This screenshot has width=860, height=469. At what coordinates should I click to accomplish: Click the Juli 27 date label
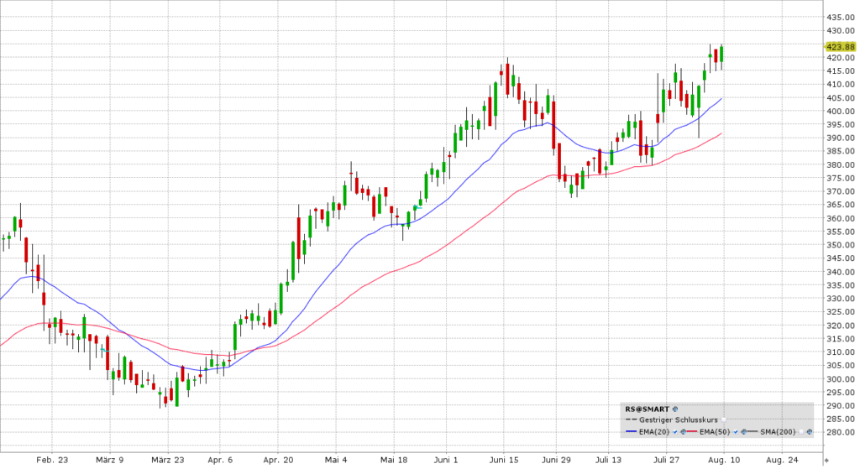(666, 460)
